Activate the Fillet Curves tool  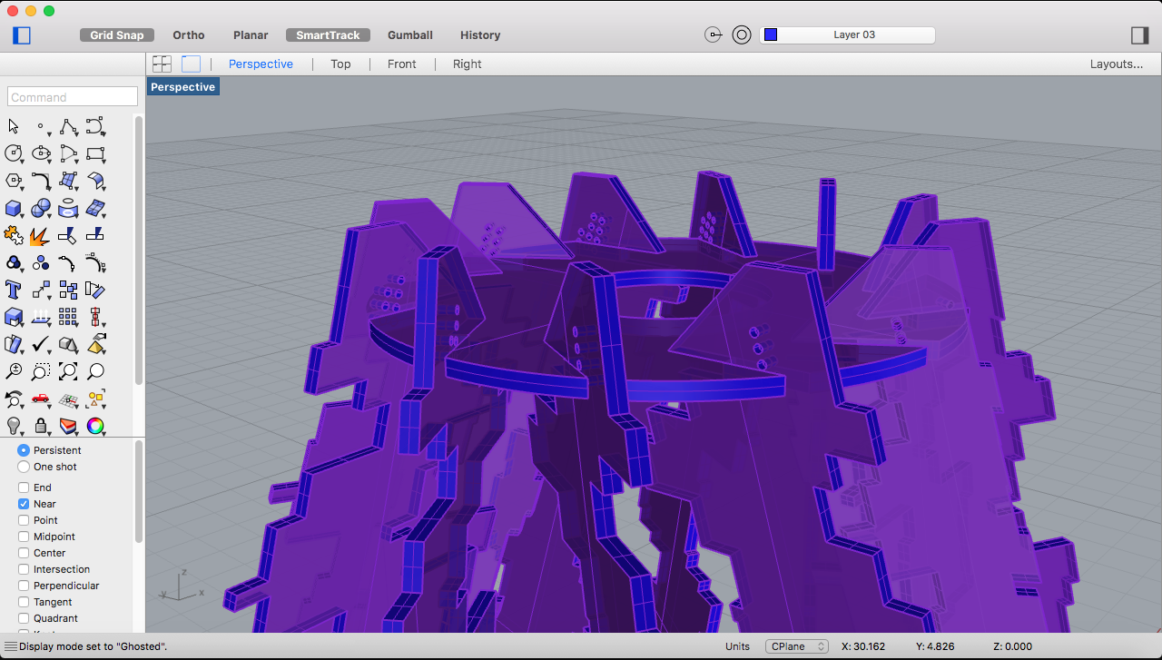click(41, 181)
